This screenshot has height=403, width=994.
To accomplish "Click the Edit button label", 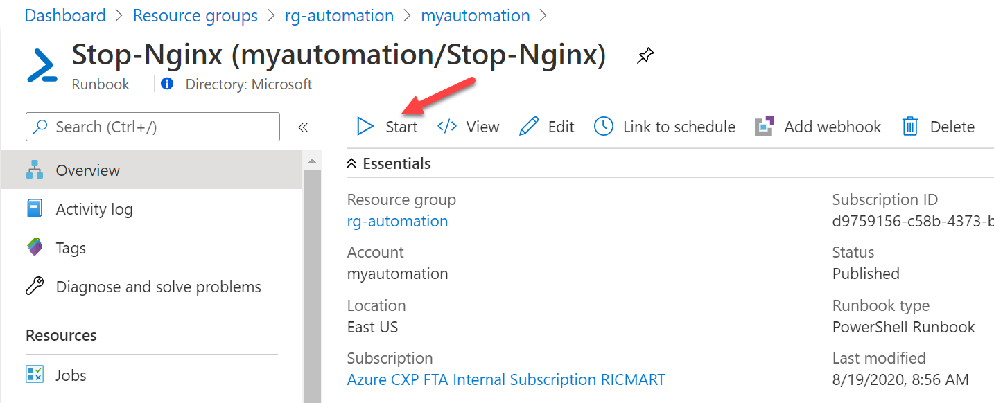I will (561, 127).
